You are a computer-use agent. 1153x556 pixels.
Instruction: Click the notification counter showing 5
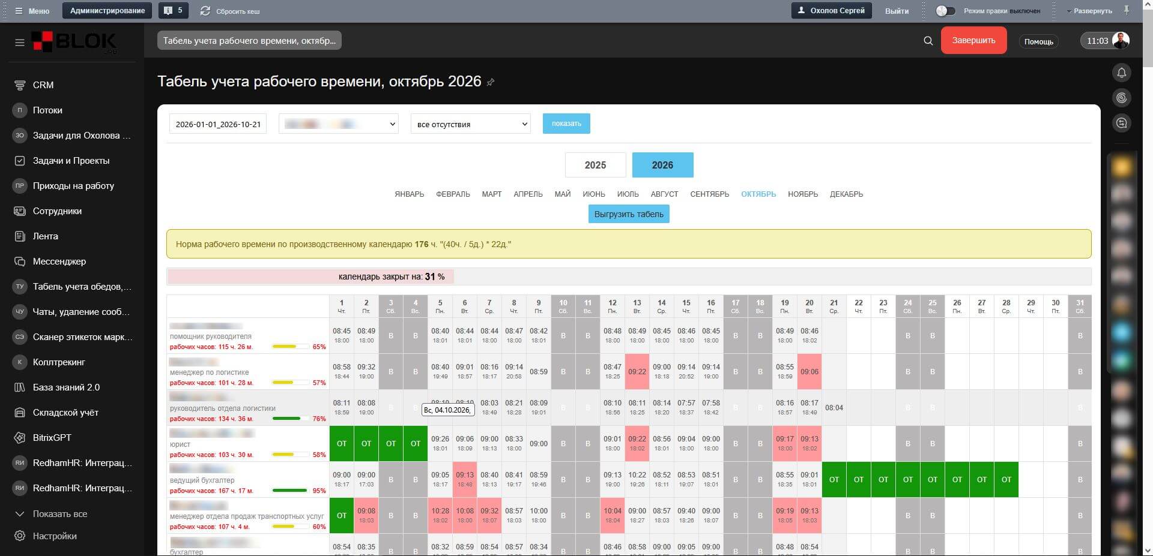click(174, 11)
